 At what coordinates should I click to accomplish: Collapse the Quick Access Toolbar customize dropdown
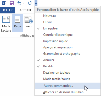[36, 3]
